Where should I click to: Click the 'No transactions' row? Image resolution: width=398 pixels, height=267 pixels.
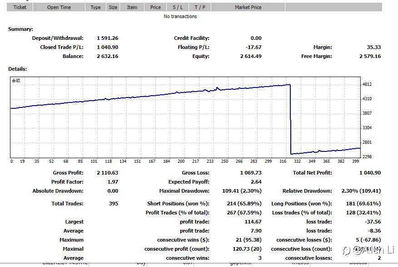coord(180,16)
